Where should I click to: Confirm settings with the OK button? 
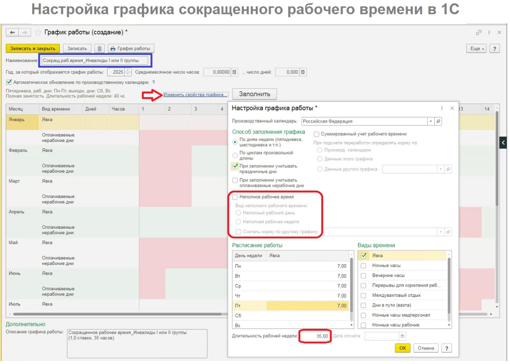coord(402,348)
